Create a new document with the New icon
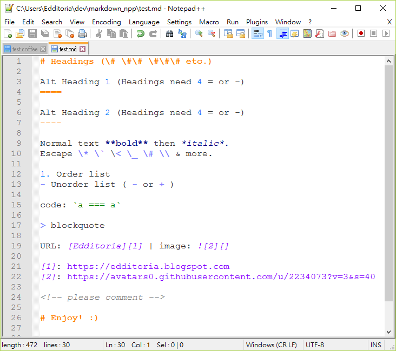This screenshot has width=396, height=351. click(8, 33)
